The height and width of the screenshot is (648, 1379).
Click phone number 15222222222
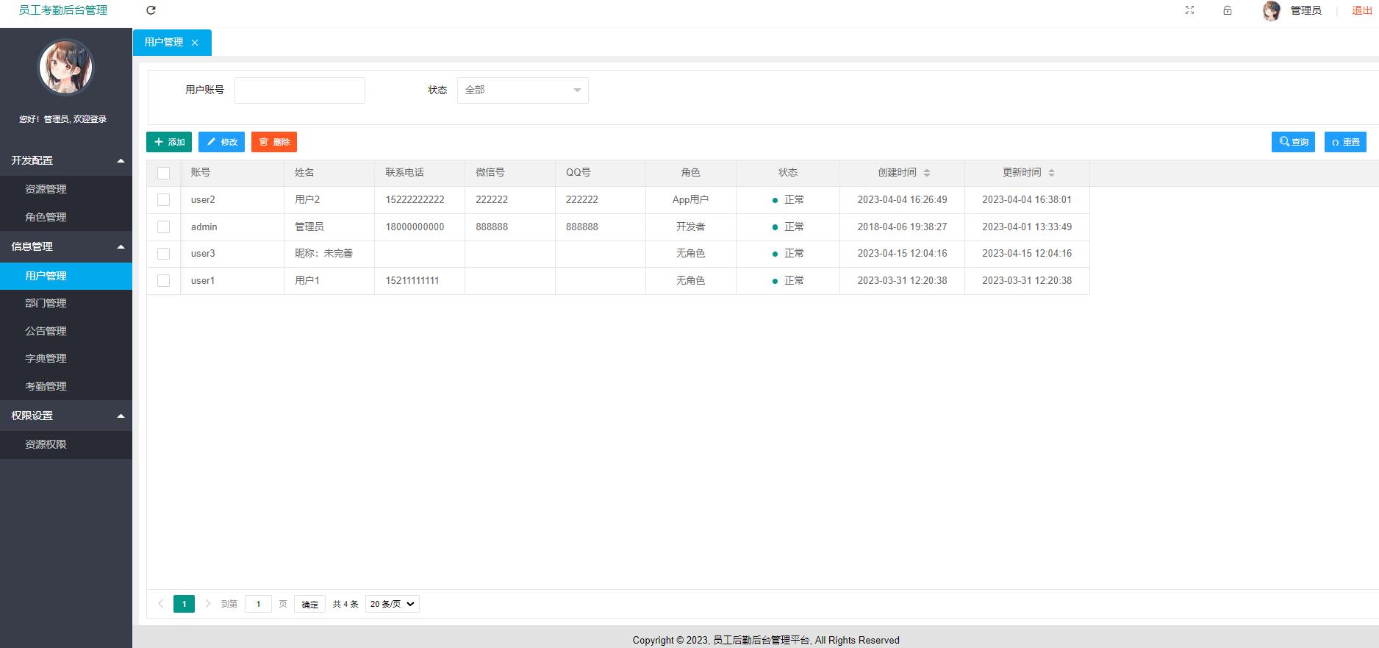(415, 200)
